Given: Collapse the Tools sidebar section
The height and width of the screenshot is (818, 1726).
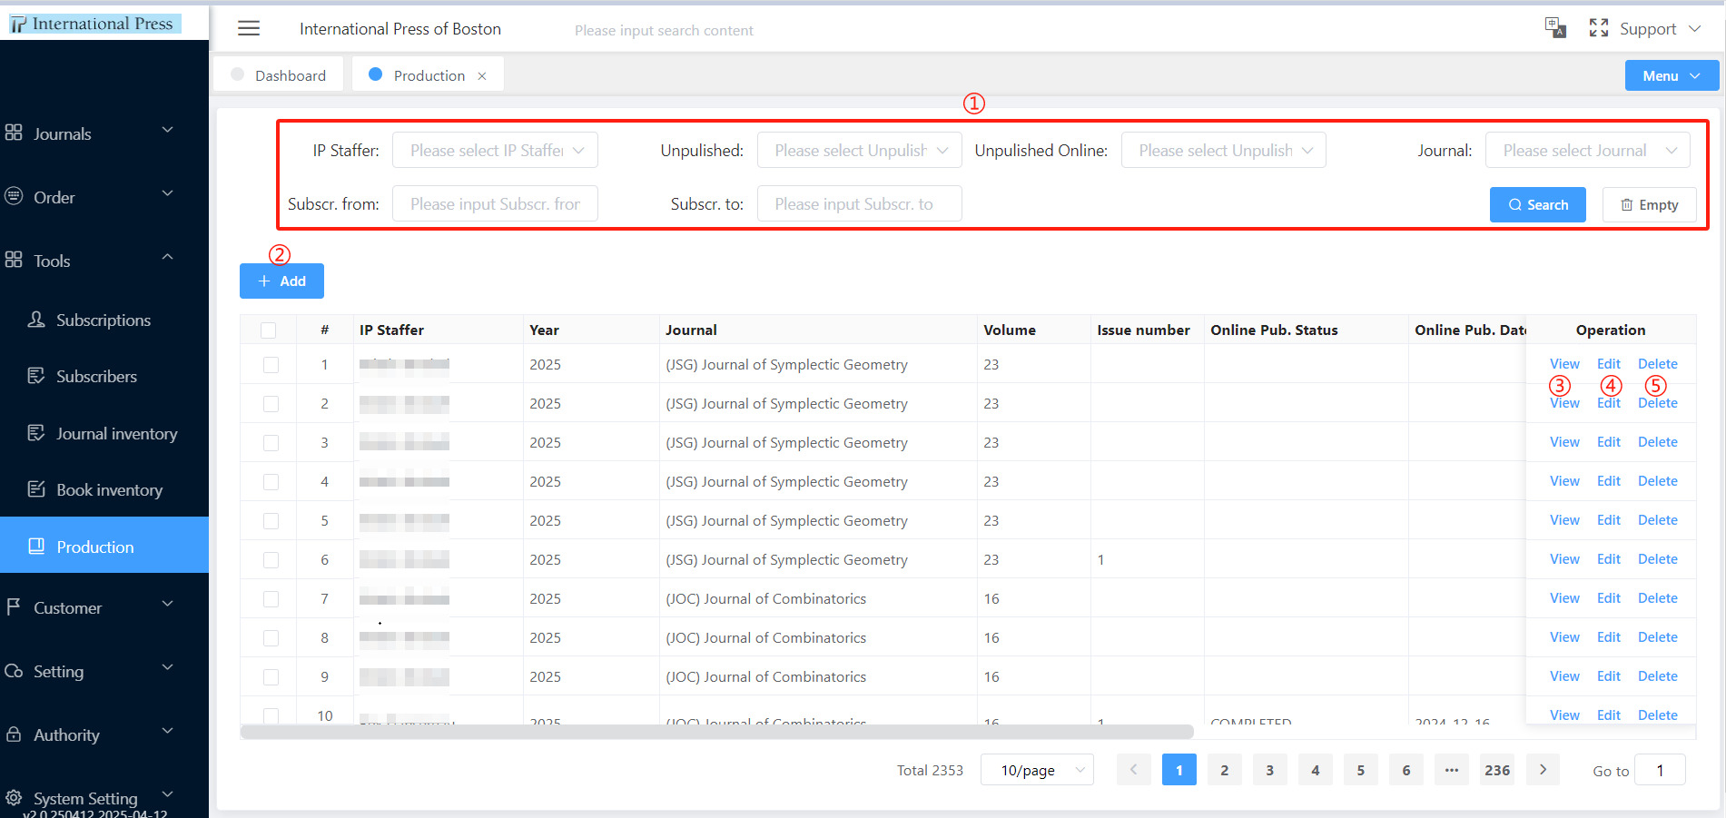Looking at the screenshot, I should point(104,261).
